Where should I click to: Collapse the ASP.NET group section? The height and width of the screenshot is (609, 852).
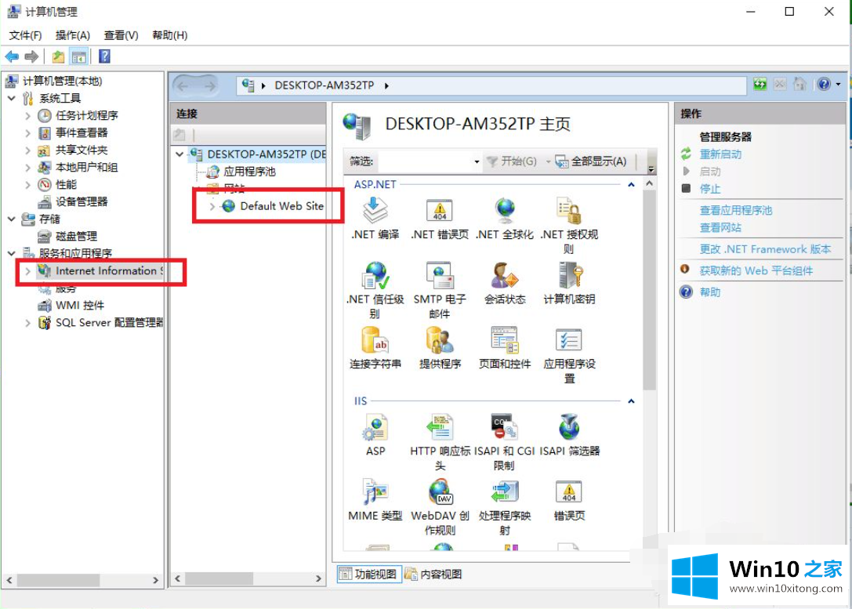pos(631,185)
